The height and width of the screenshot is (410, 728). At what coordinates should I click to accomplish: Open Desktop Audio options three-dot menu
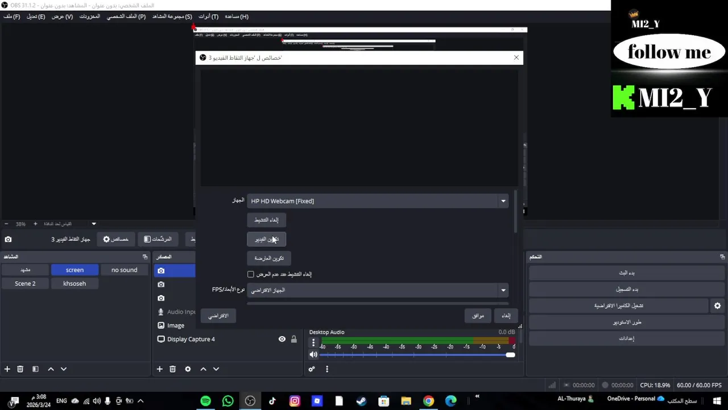coord(313,343)
